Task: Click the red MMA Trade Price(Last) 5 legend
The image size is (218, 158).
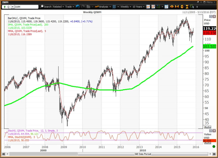Action: pos(27,31)
